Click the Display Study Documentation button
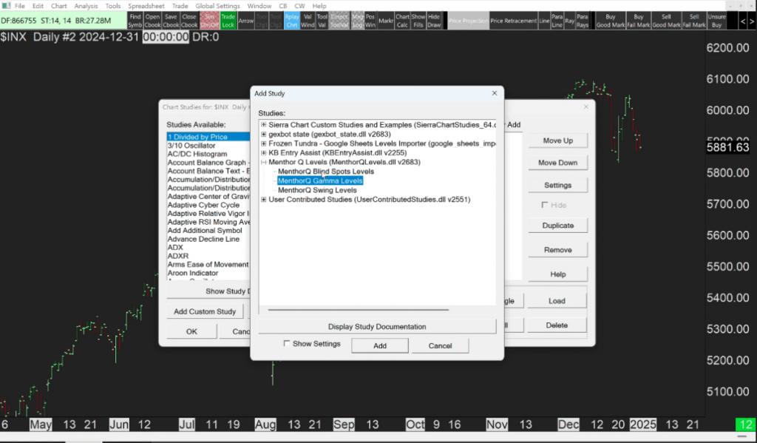 (x=377, y=326)
